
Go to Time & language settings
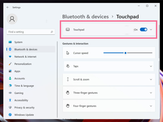pos(24,86)
